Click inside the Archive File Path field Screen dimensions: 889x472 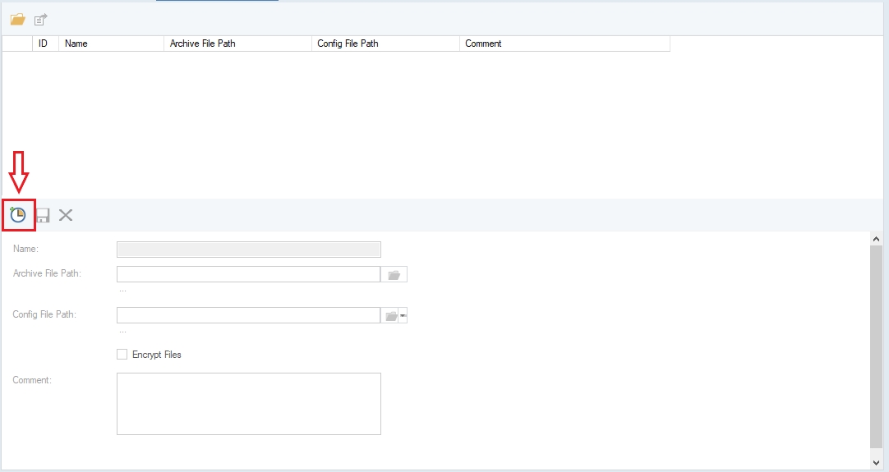coord(248,274)
